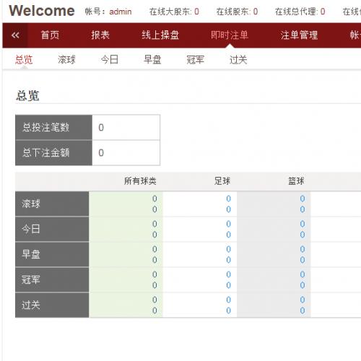Switch to the 早盘 sub-tab
The width and height of the screenshot is (361, 361).
tap(152, 60)
